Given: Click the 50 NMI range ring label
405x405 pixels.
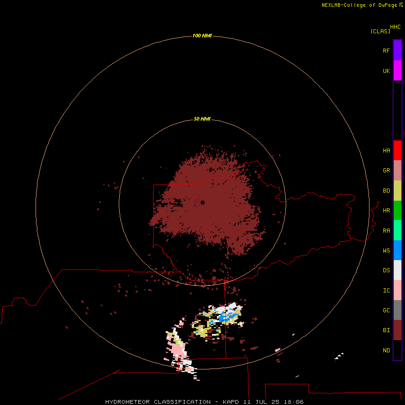Looking at the screenshot, I should (x=202, y=119).
